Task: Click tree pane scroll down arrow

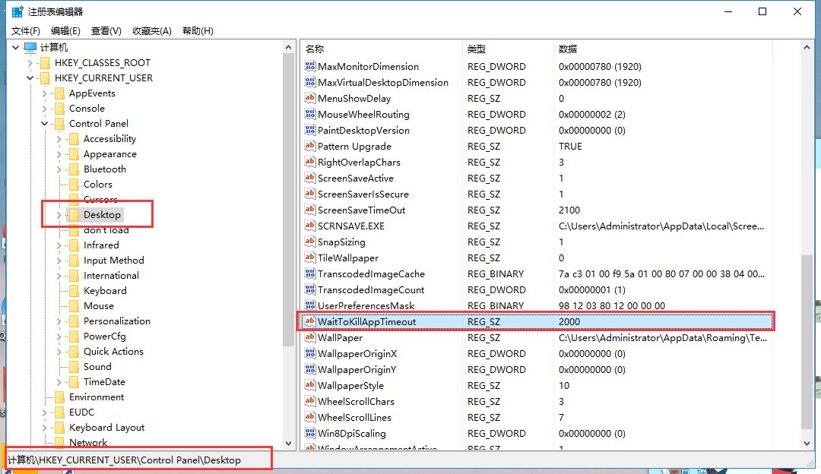Action: tap(289, 443)
